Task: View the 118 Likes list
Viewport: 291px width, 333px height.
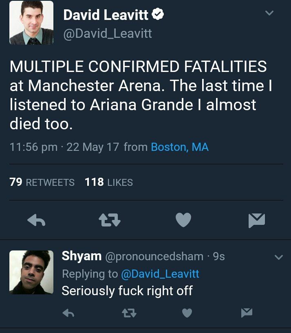Action: (109, 182)
